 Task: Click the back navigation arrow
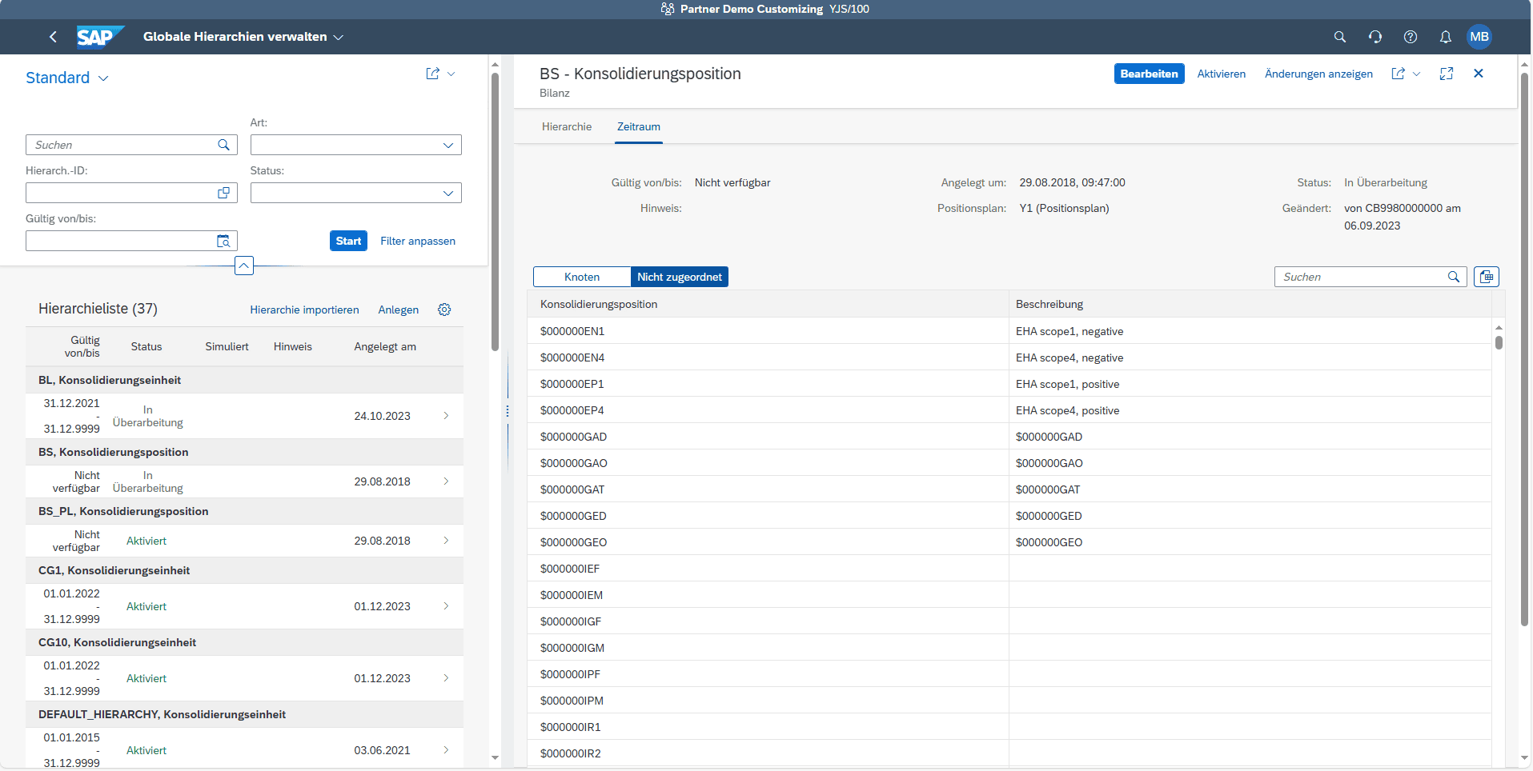(53, 37)
